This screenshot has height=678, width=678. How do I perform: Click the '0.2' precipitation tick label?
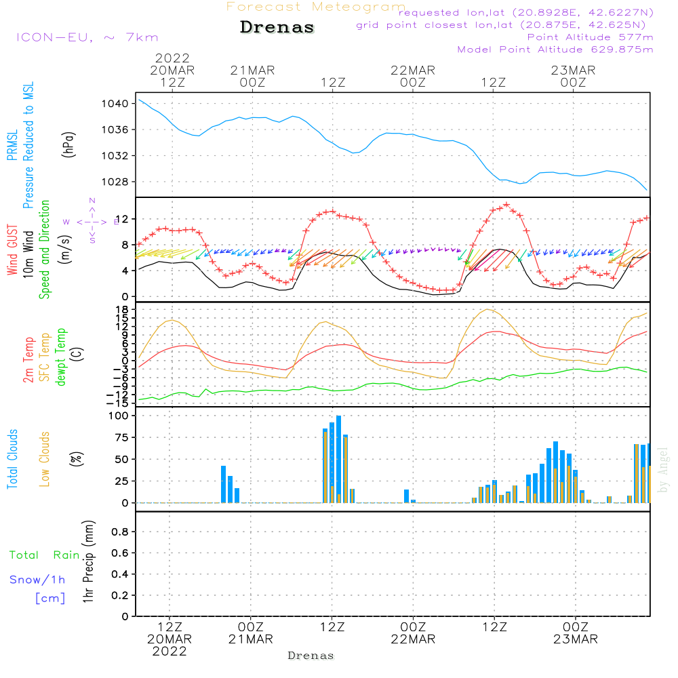(x=120, y=595)
